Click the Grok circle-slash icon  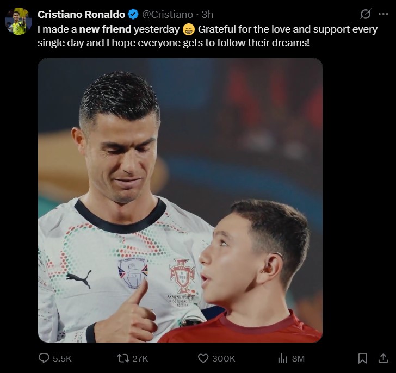(366, 15)
